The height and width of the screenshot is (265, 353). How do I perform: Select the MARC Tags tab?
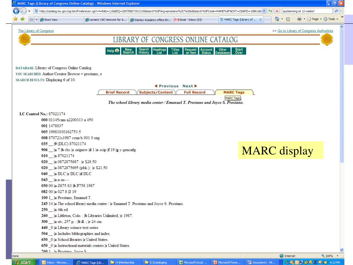pyautogui.click(x=234, y=92)
